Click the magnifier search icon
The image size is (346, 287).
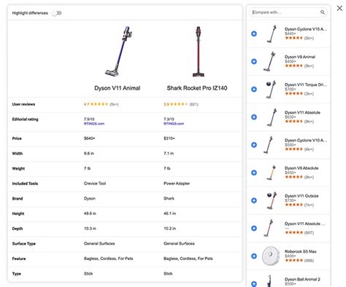(323, 12)
